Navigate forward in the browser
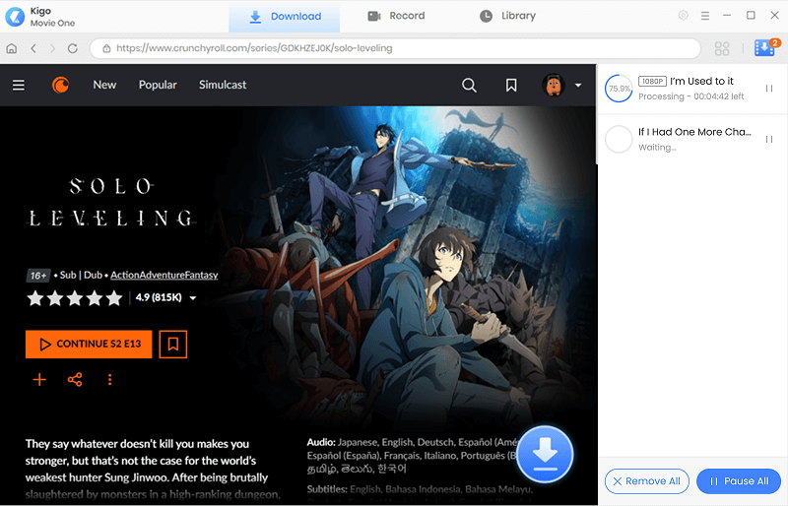Screen dimensions: 788x506 [x=53, y=48]
